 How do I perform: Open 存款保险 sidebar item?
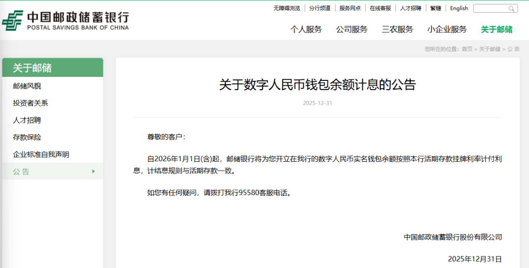(x=27, y=138)
